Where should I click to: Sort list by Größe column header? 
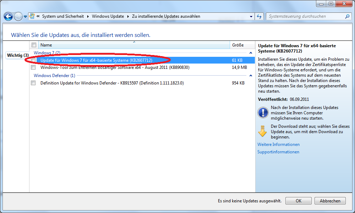coord(242,45)
